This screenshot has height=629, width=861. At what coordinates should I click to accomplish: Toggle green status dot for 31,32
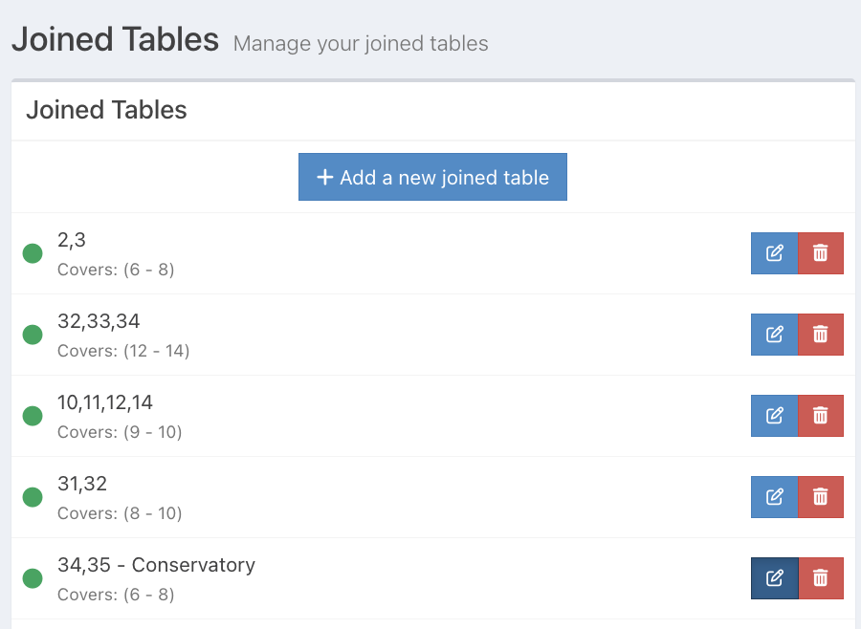pyautogui.click(x=33, y=497)
